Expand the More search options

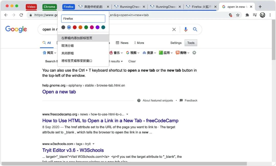pyautogui.click(x=139, y=43)
